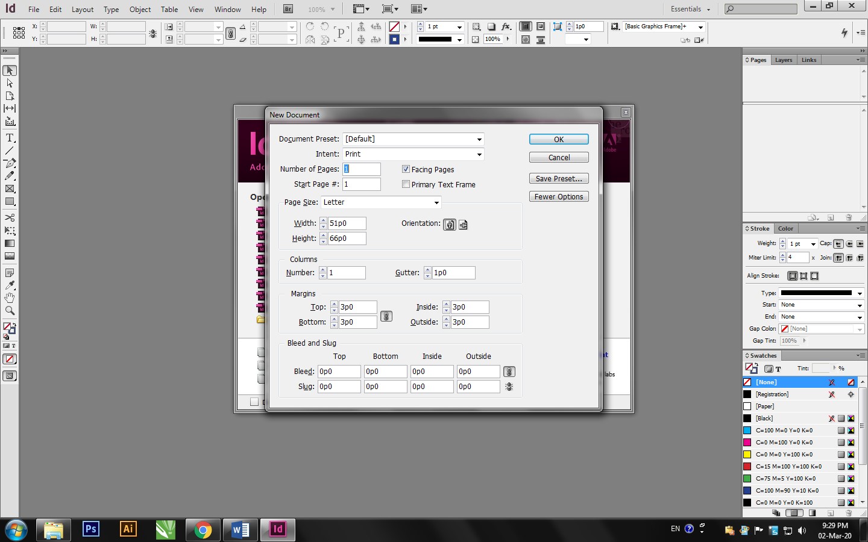
Task: Click the portrait orientation icon
Action: pos(450,225)
